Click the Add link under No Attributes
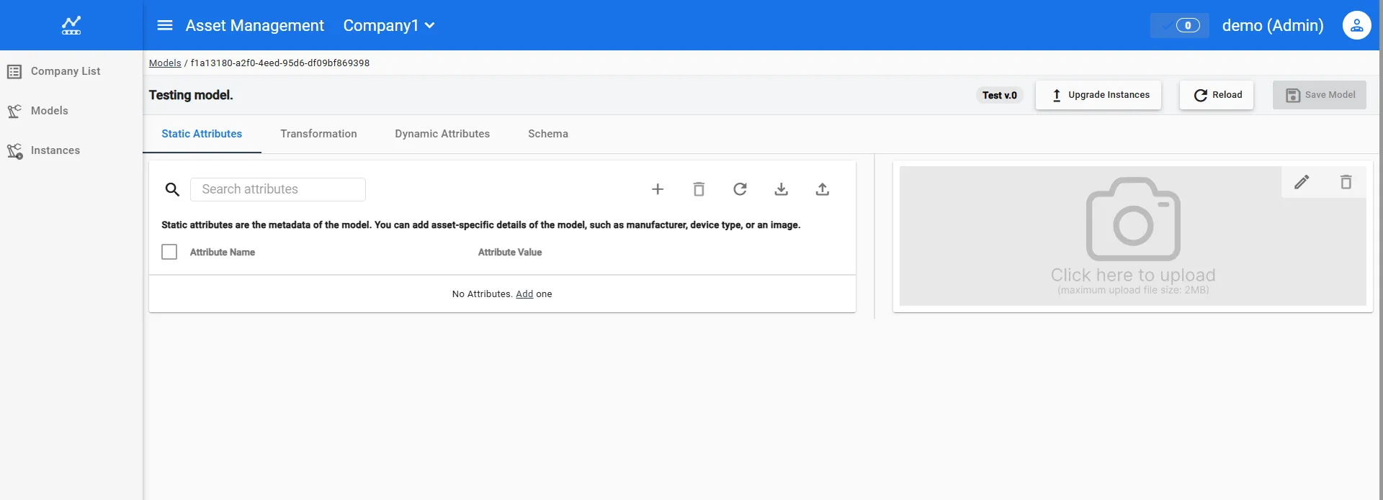 point(524,294)
